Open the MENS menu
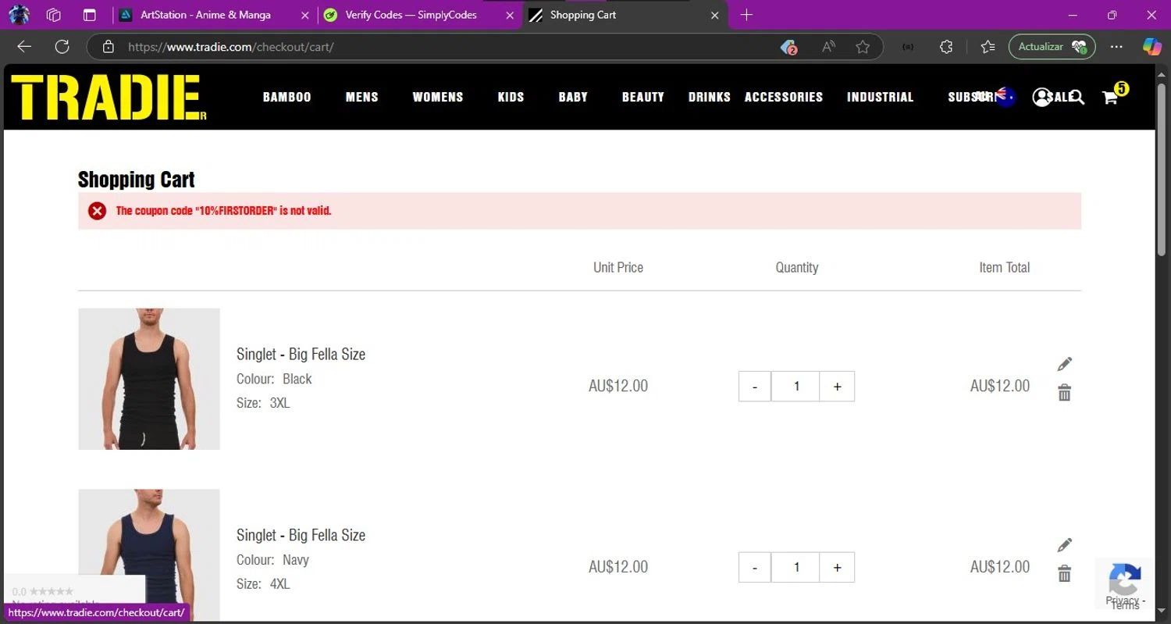 click(362, 97)
